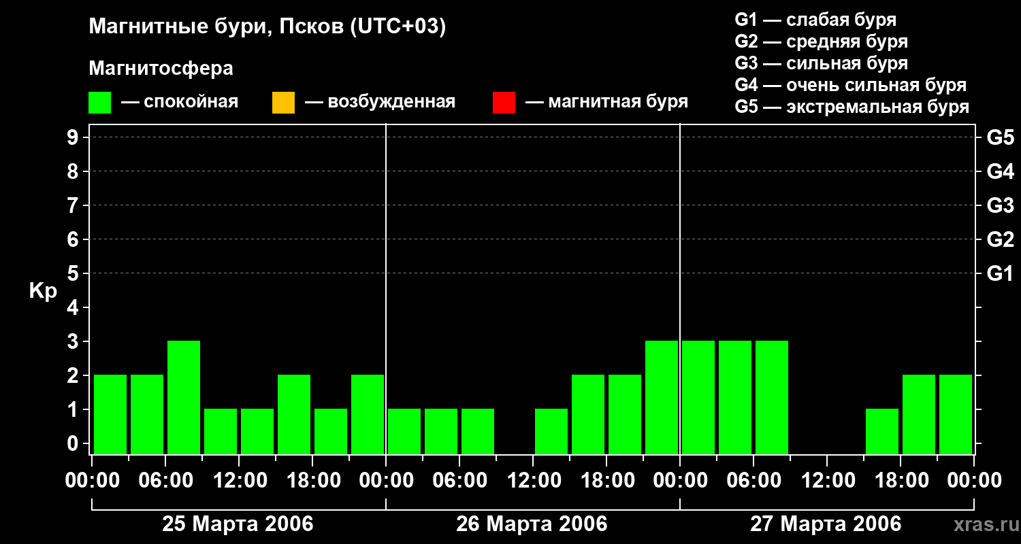Click the 'G1' right axis label
The height and width of the screenshot is (544, 1021).
pyautogui.click(x=1000, y=273)
